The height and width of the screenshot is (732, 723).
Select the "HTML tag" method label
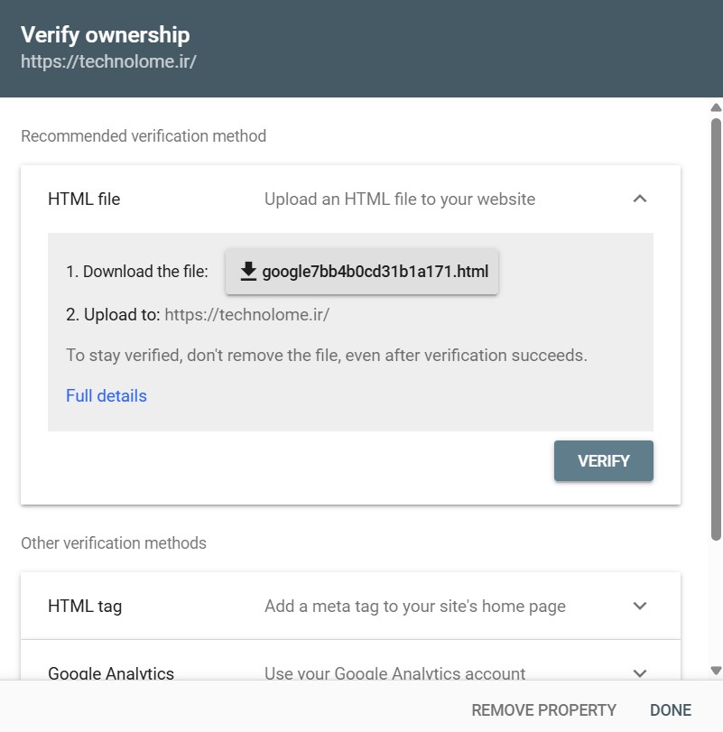click(85, 607)
